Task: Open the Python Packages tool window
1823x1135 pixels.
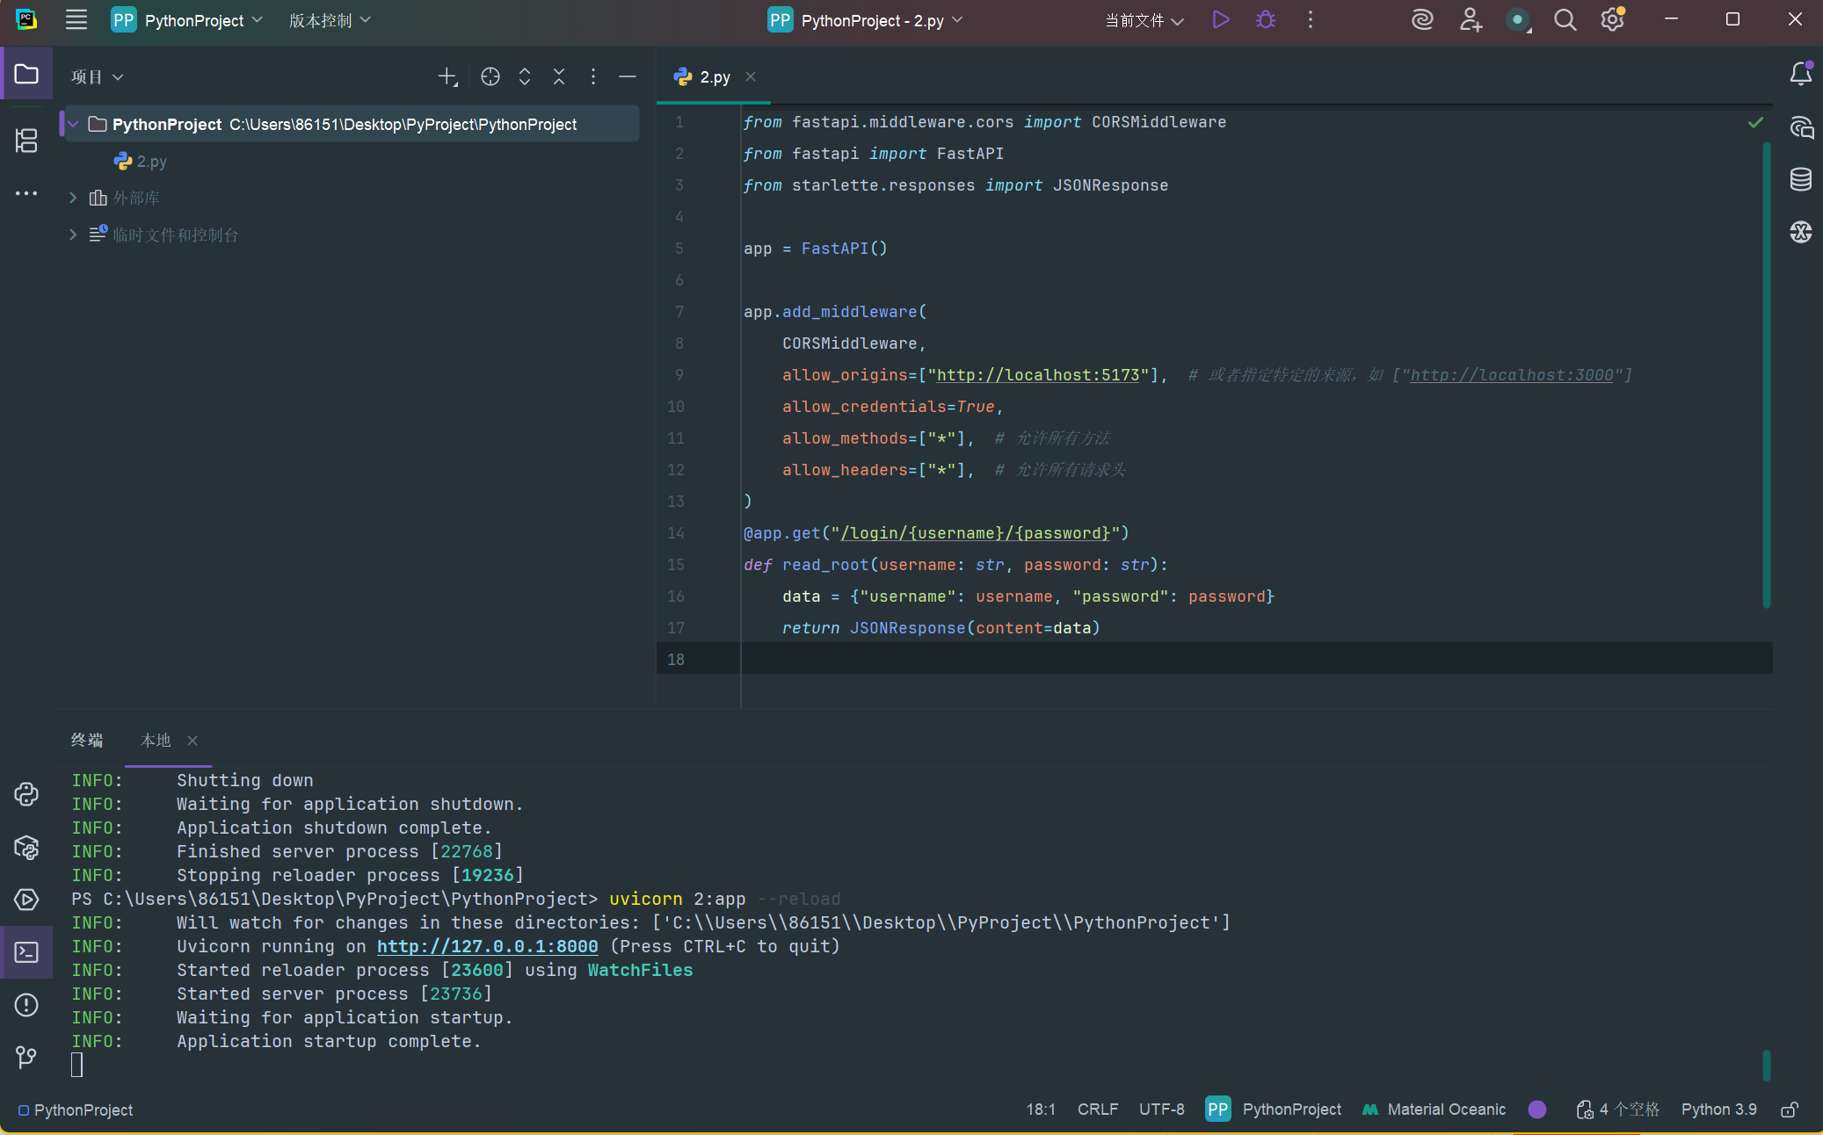Action: click(x=26, y=848)
